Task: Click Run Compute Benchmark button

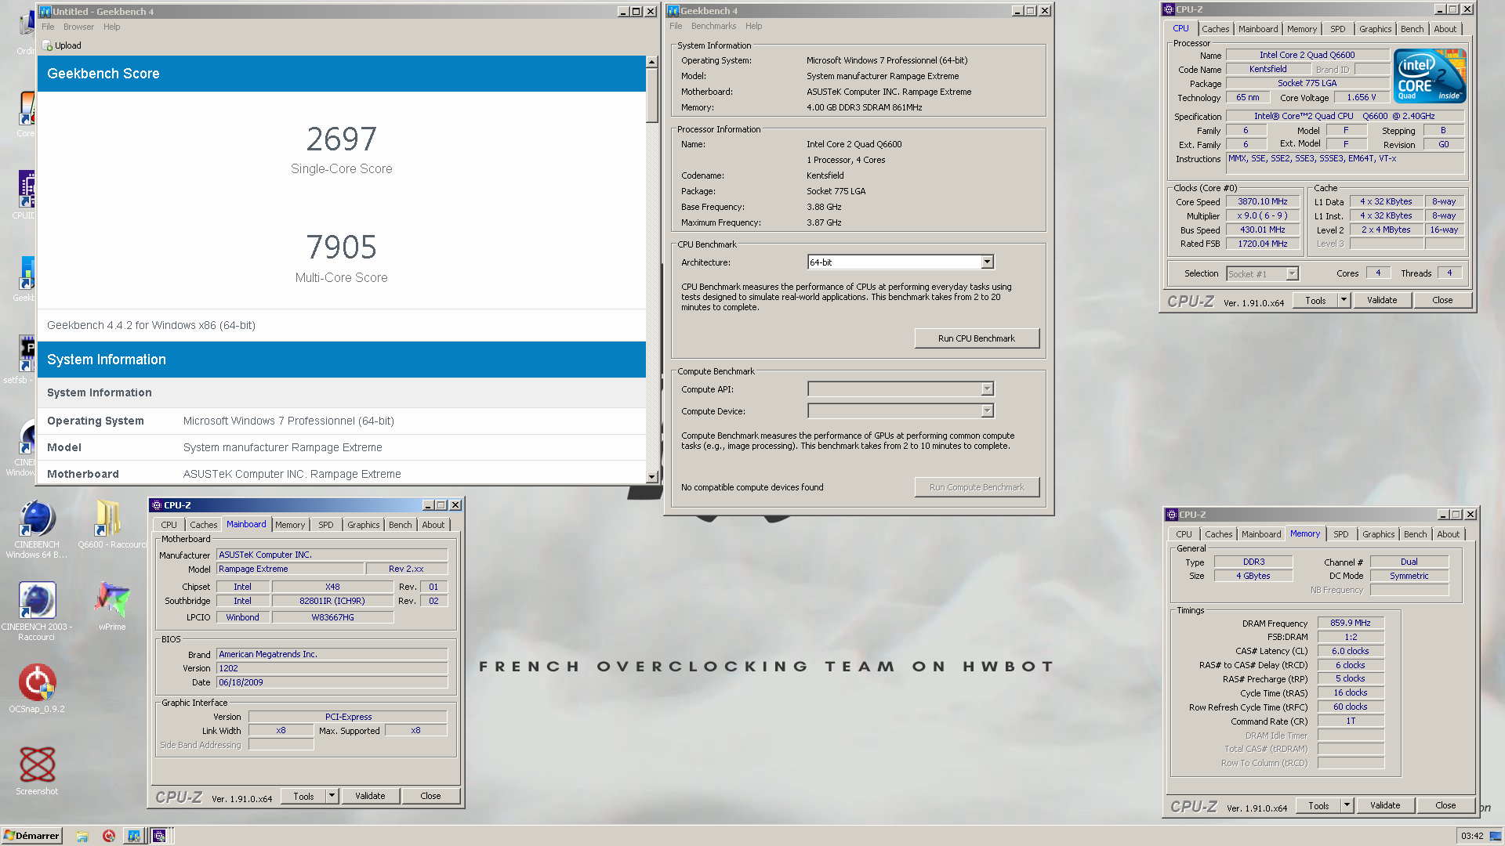Action: pos(977,487)
